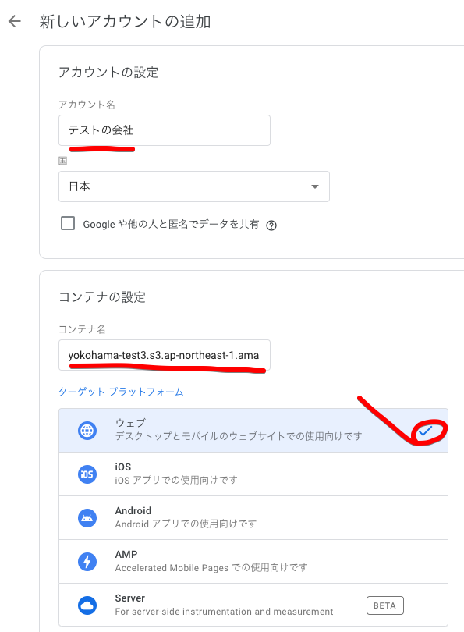Open the 国 country dropdown

tap(193, 186)
